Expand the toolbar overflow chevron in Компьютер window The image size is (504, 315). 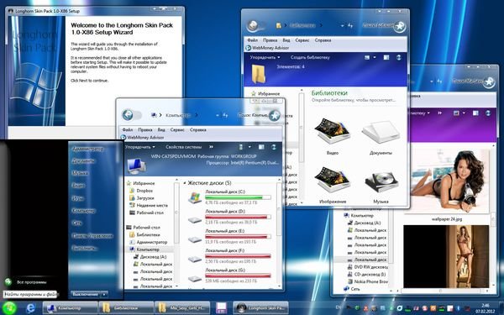click(211, 147)
